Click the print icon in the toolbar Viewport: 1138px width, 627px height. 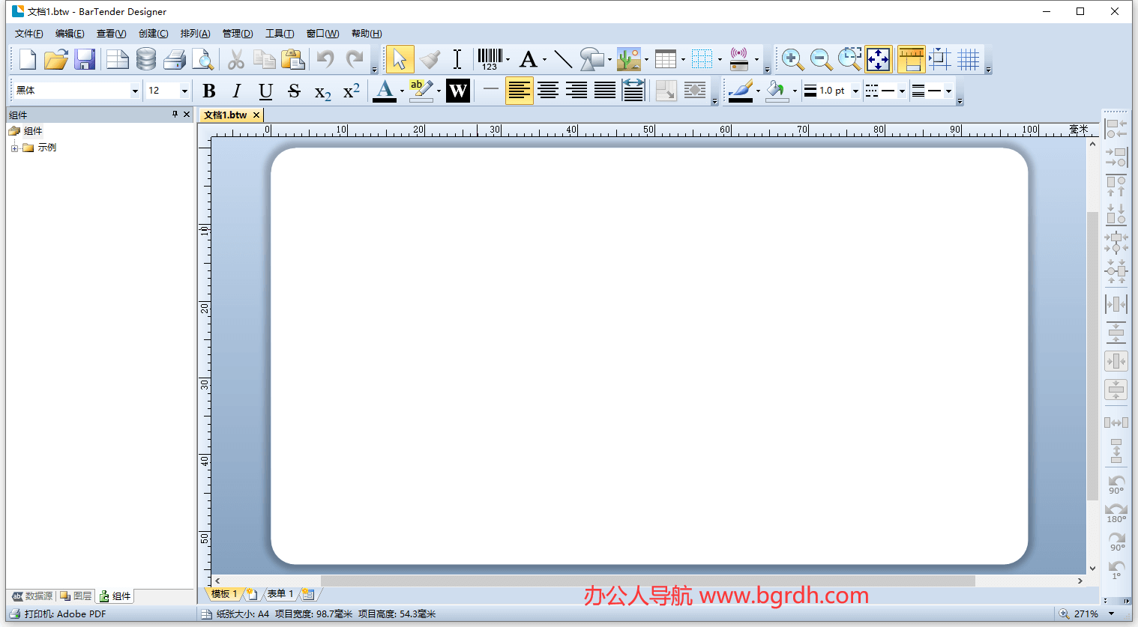coord(175,59)
